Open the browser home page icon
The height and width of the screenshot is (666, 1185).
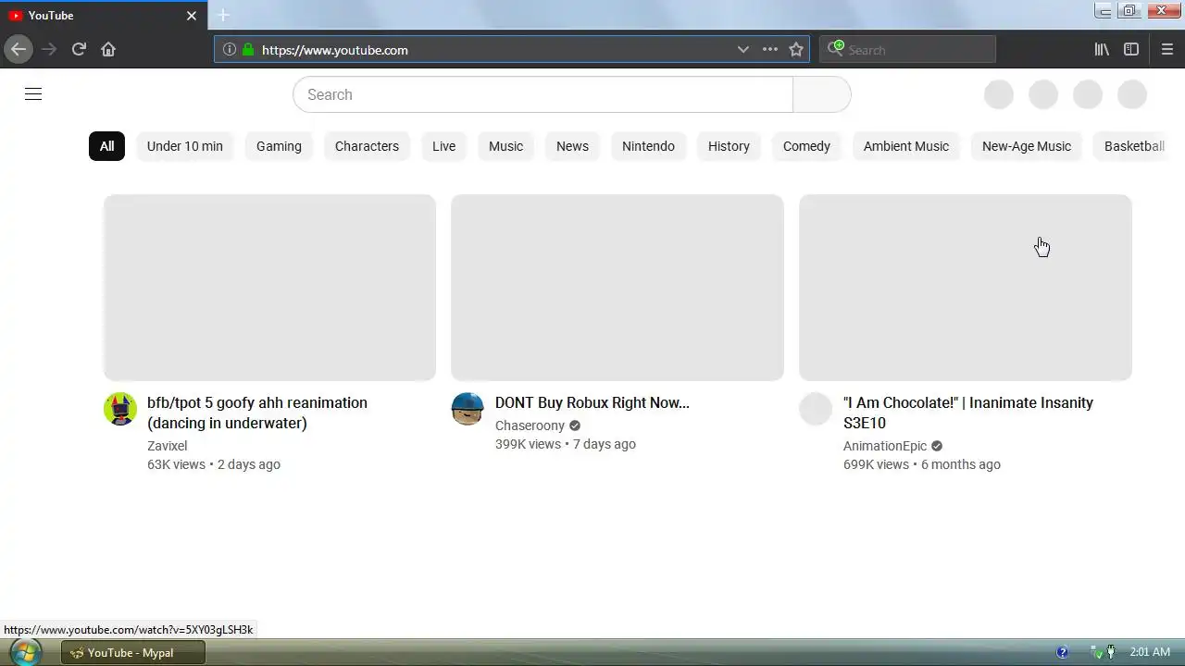[x=108, y=49]
